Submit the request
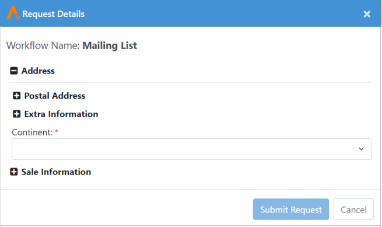This screenshot has width=382, height=227. (x=291, y=209)
